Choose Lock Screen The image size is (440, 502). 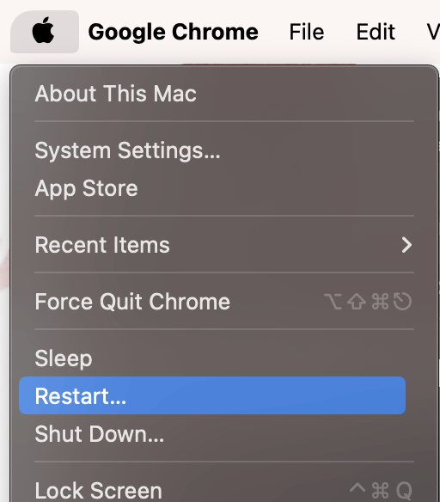tap(224, 490)
